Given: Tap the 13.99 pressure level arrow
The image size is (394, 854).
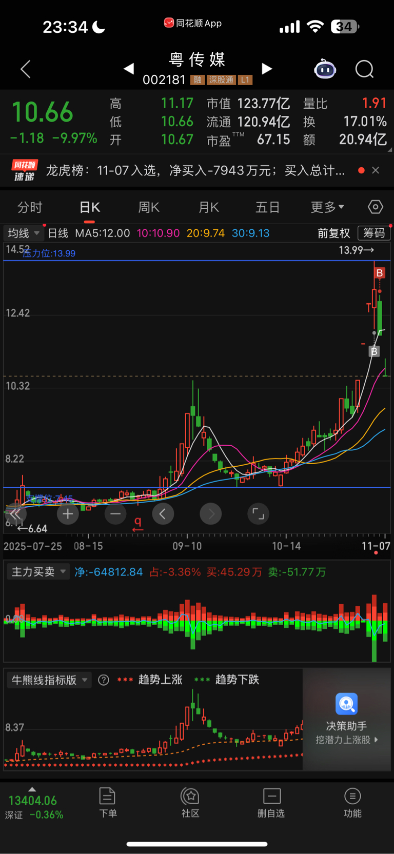Looking at the screenshot, I should (x=357, y=250).
